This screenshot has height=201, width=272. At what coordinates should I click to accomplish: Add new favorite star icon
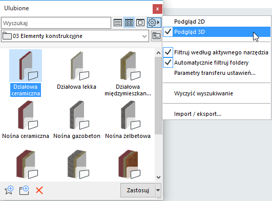[x=9, y=190]
